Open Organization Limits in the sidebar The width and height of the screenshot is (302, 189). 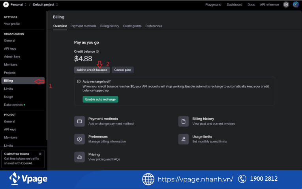pos(8,89)
